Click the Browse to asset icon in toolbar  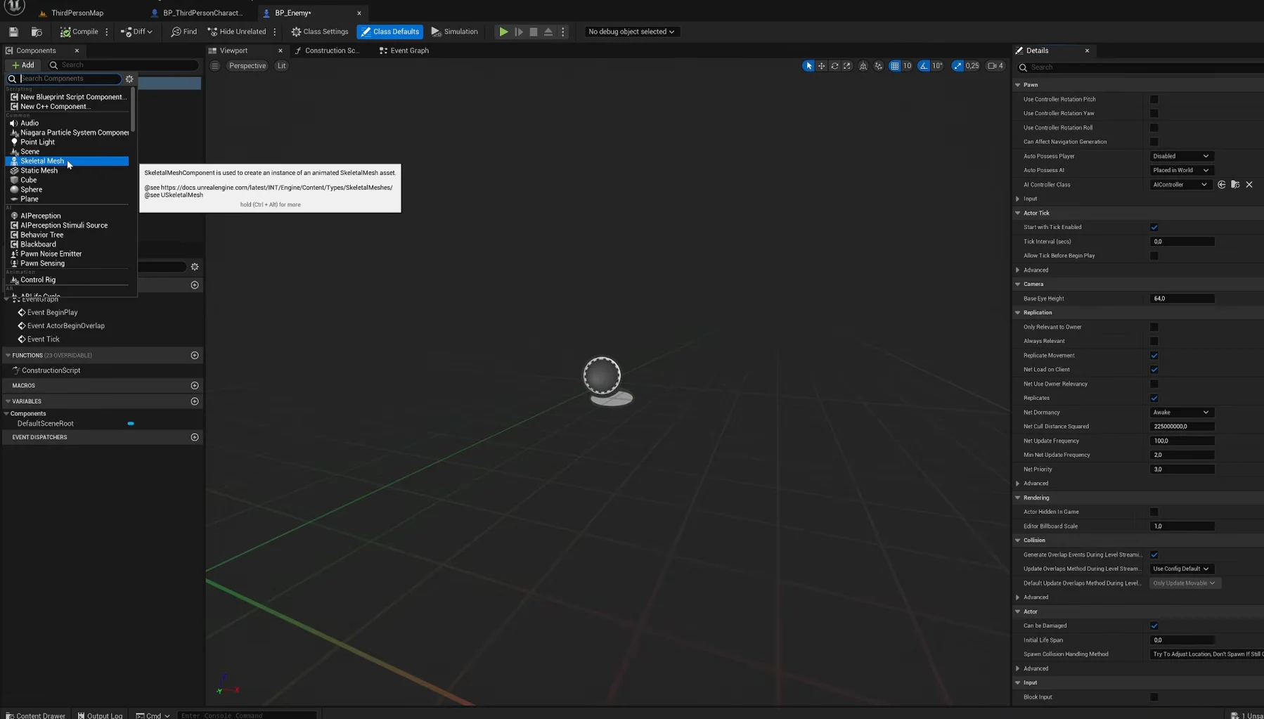tap(37, 32)
